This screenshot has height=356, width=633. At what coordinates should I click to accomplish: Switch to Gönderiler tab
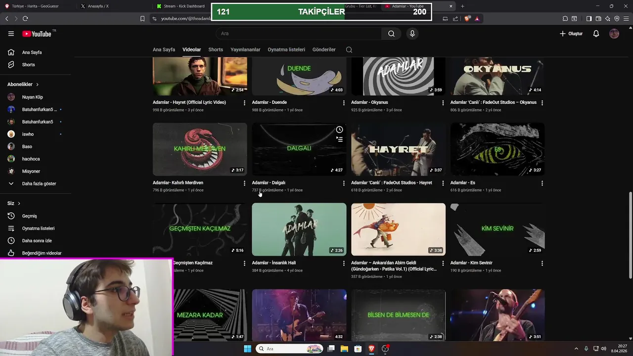pyautogui.click(x=324, y=49)
